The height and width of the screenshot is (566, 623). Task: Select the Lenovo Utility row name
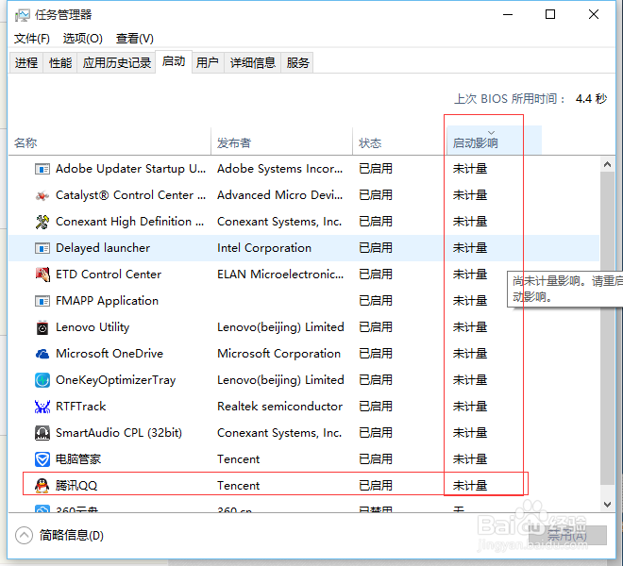click(x=93, y=327)
